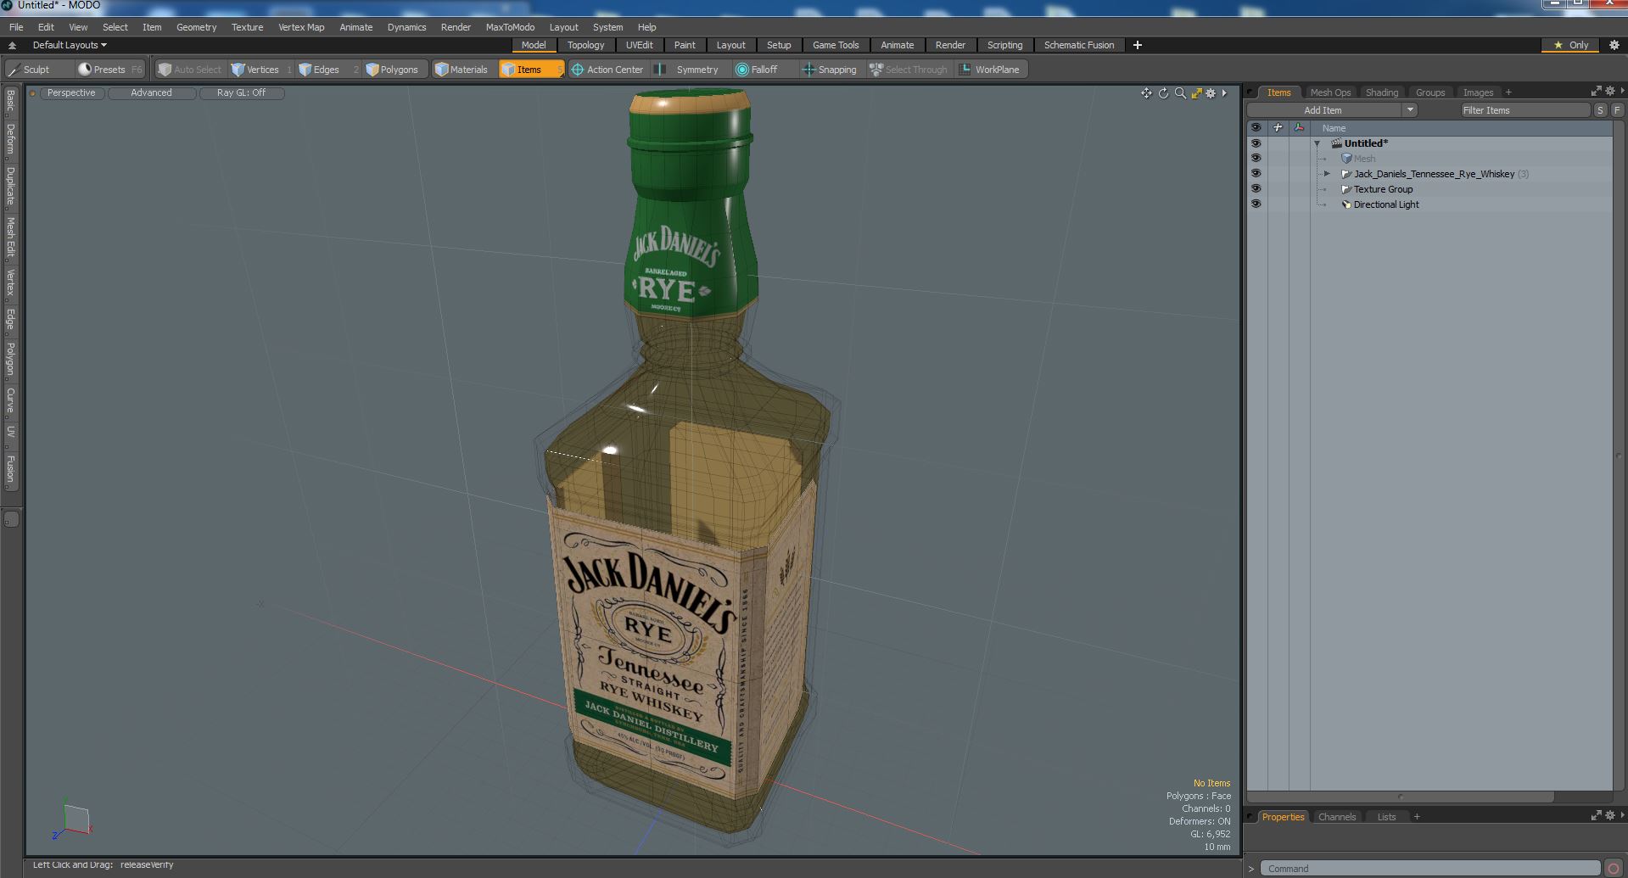
Task: Click the red record icon by Command
Action: (x=1614, y=868)
